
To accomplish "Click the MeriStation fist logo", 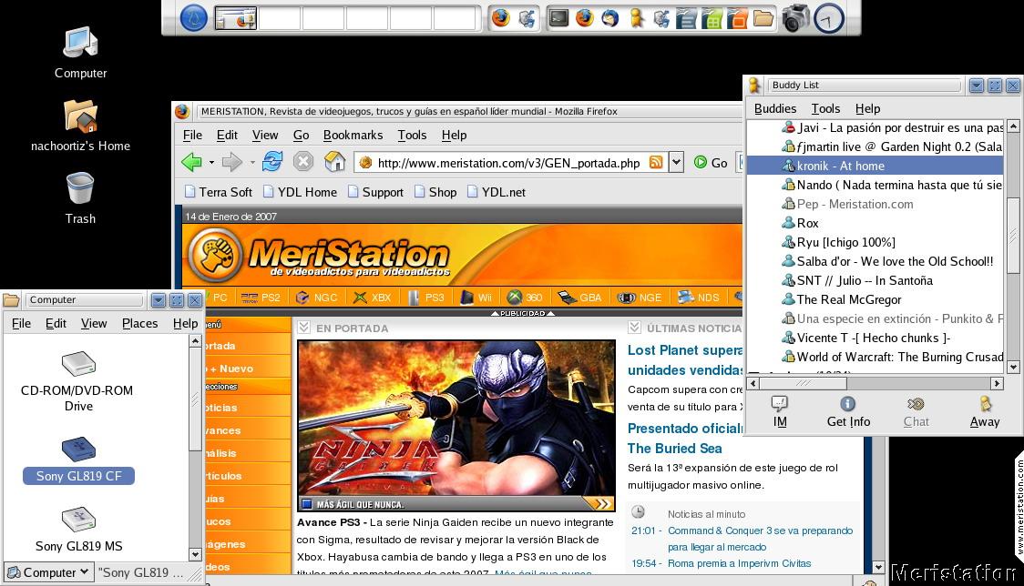I will (x=216, y=255).
